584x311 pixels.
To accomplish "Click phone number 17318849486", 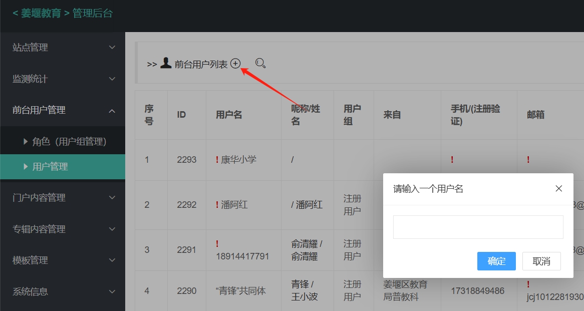I will 477,291.
